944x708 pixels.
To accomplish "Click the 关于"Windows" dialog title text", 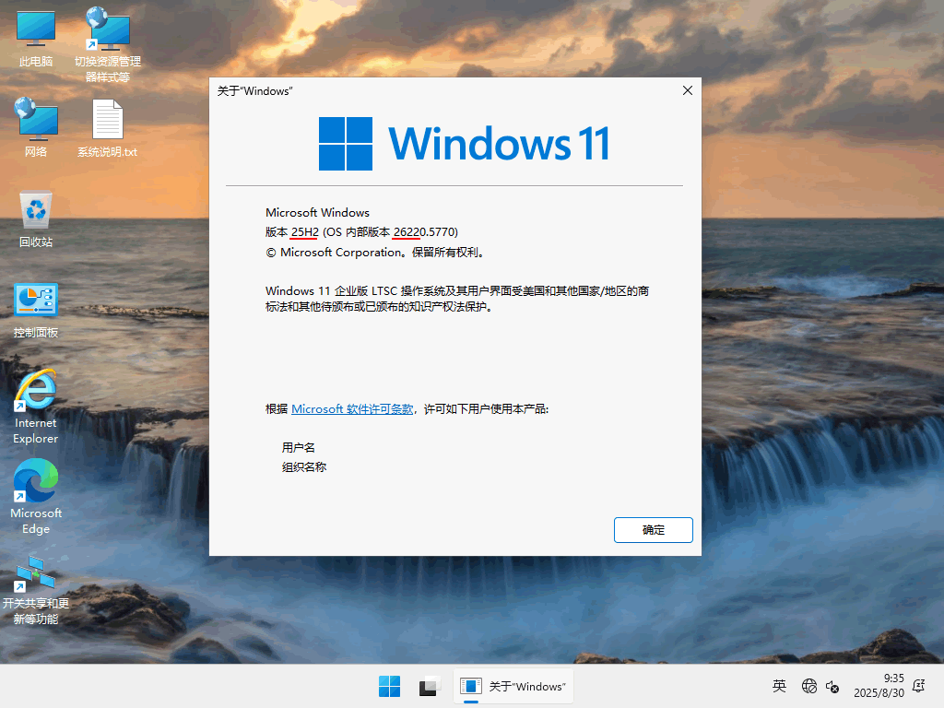I will [254, 91].
